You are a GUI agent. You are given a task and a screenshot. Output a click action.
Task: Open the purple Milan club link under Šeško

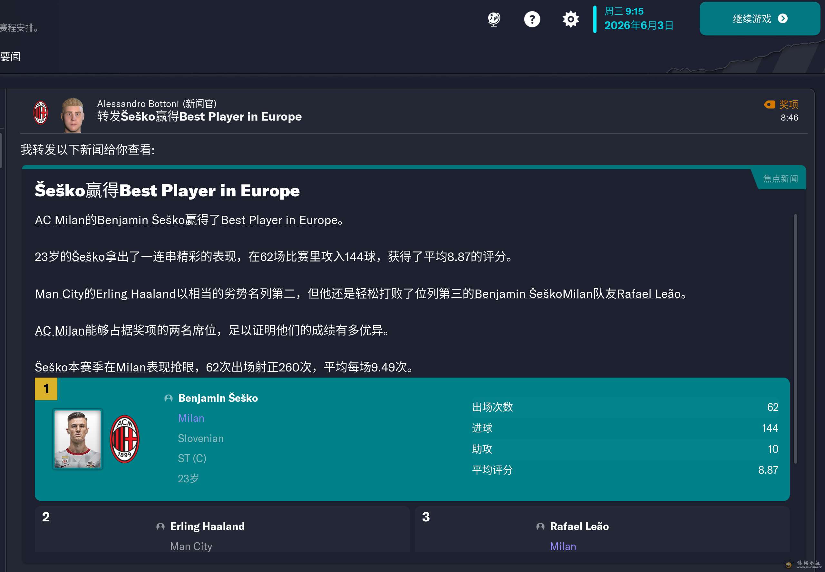[x=191, y=418]
